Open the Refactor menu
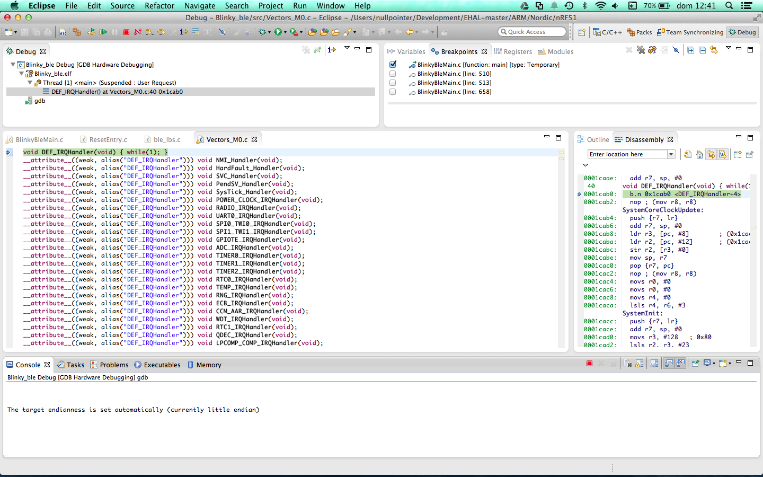The image size is (763, 477). 159,6
